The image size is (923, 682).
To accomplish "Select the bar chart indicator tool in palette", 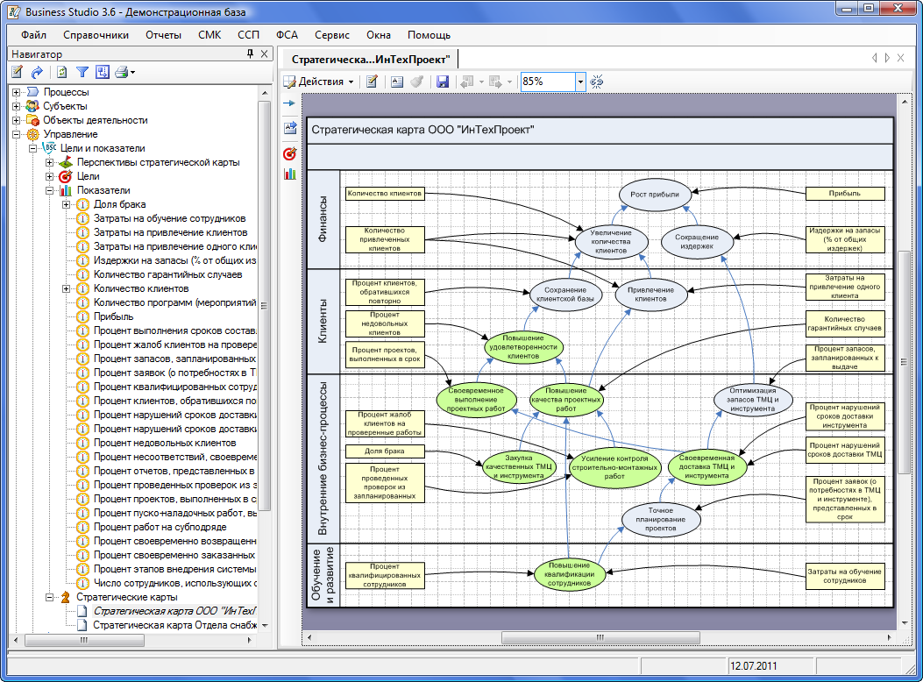I will [x=289, y=174].
